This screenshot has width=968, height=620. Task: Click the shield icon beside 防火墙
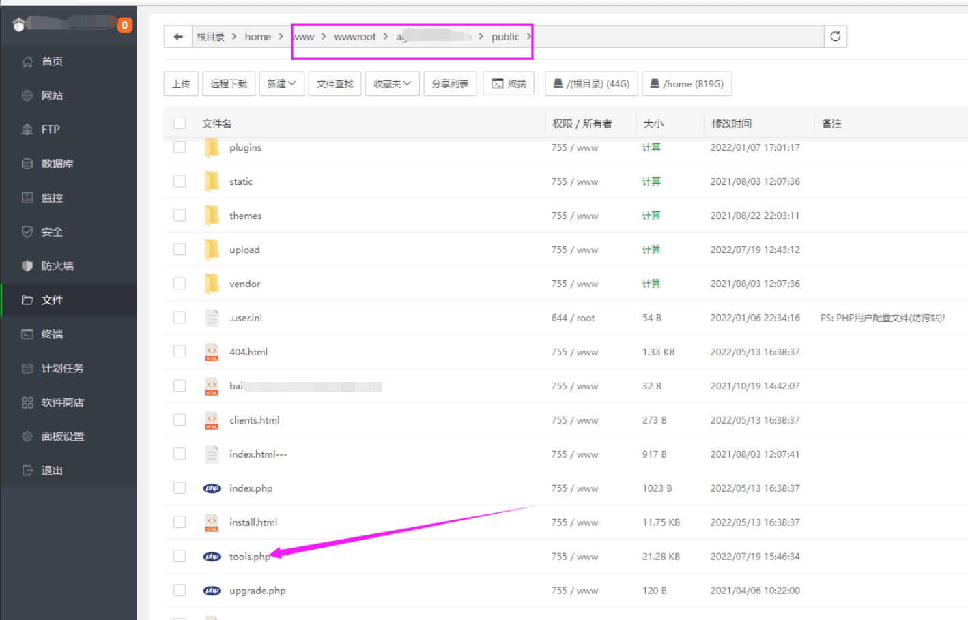27,266
